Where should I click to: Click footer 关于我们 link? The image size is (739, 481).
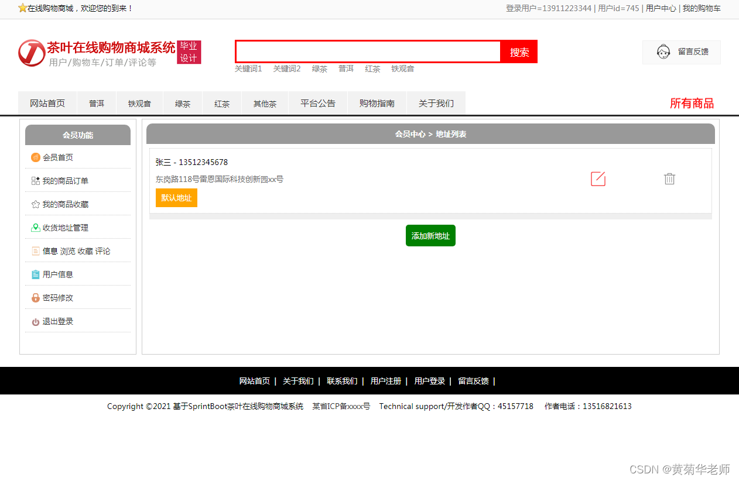(298, 381)
